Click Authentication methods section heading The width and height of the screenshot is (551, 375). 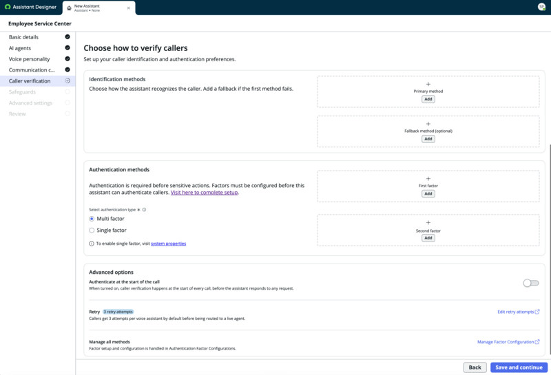(x=119, y=169)
